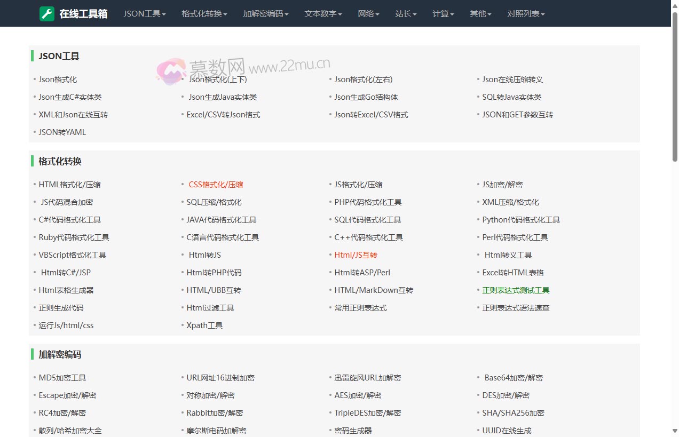Open the 计算 dropdown menu
The width and height of the screenshot is (679, 437).
(x=442, y=14)
